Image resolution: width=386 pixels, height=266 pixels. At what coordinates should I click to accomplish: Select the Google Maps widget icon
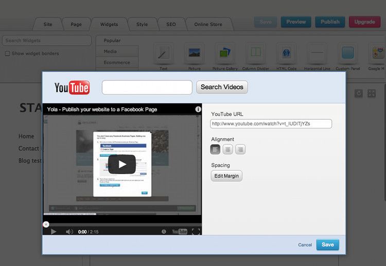click(377, 53)
